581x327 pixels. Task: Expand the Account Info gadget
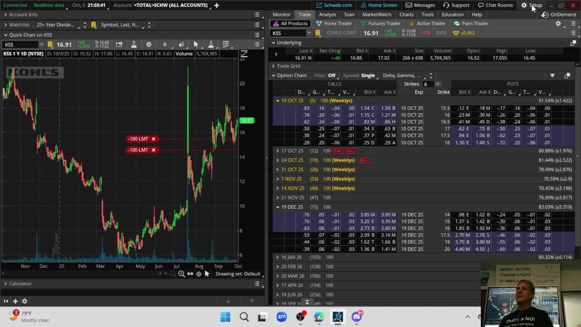pyautogui.click(x=5, y=15)
